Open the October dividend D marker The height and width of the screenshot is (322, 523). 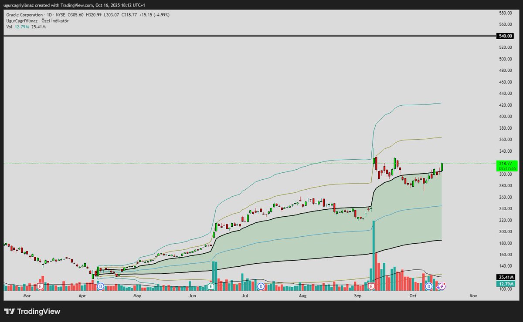(429, 286)
